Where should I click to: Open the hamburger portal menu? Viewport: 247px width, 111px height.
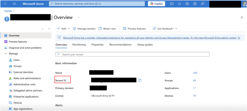click(14, 4)
